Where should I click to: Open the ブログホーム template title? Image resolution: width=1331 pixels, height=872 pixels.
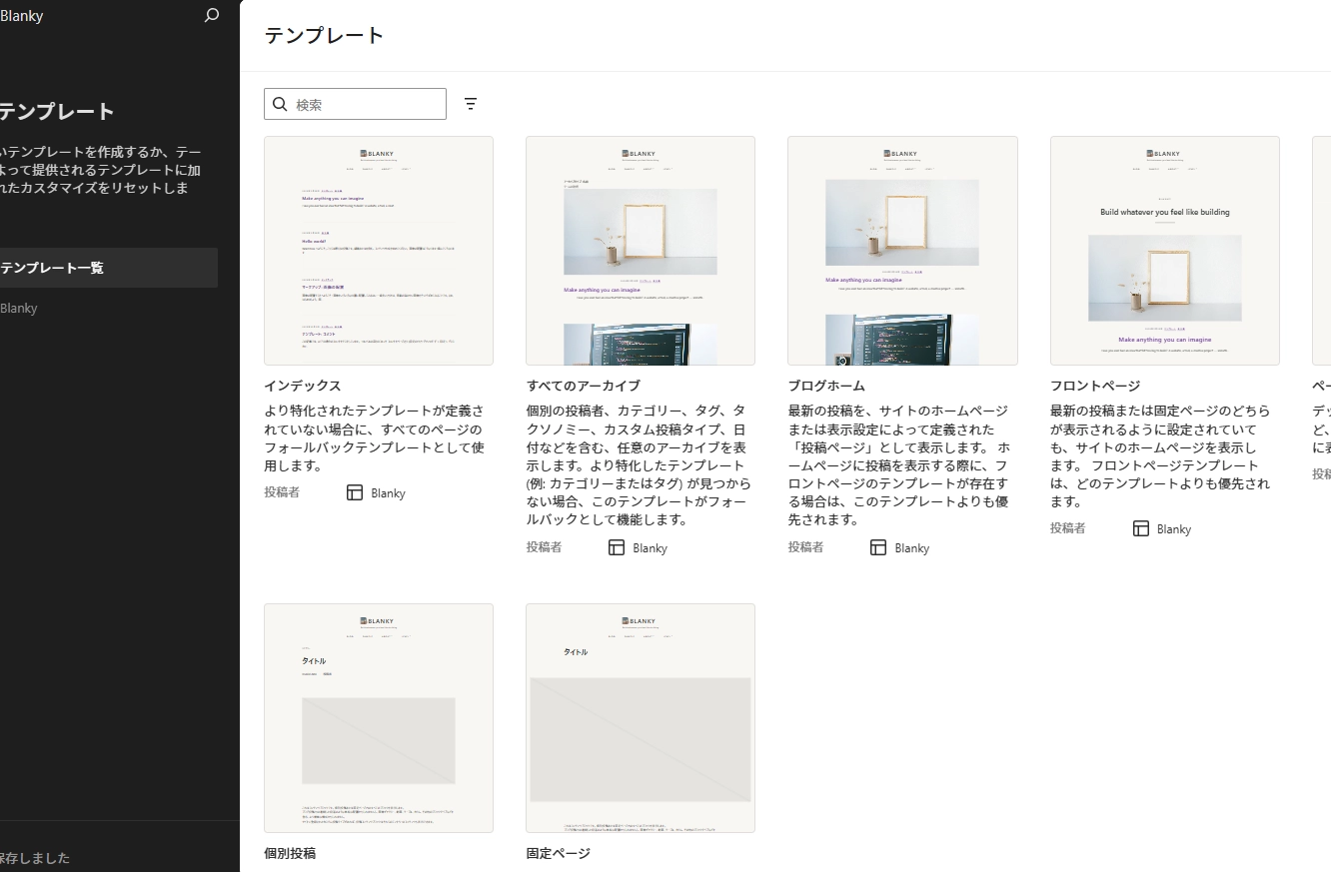(826, 386)
